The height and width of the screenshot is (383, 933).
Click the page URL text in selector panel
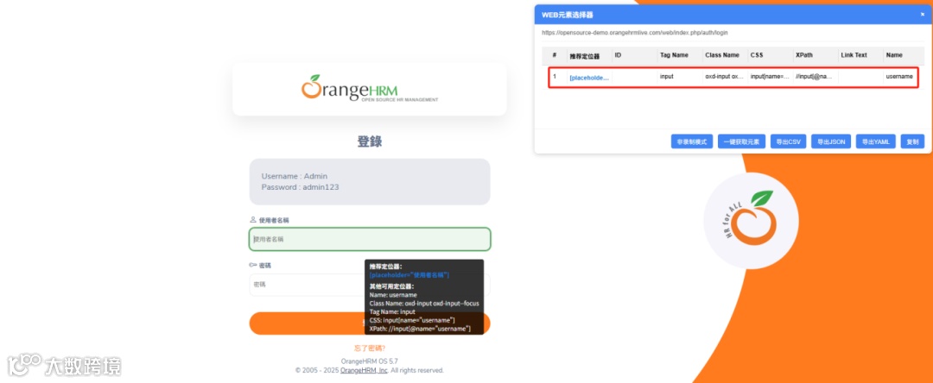point(634,33)
